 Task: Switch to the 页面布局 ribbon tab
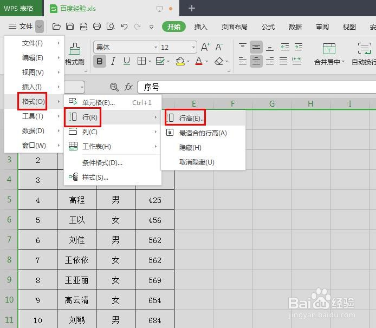click(x=234, y=27)
